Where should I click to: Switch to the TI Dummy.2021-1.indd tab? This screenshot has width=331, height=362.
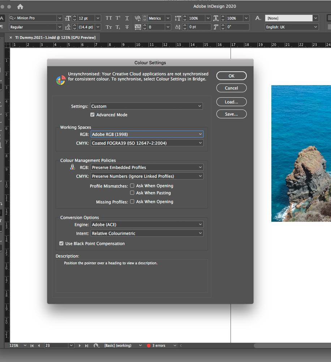point(55,37)
